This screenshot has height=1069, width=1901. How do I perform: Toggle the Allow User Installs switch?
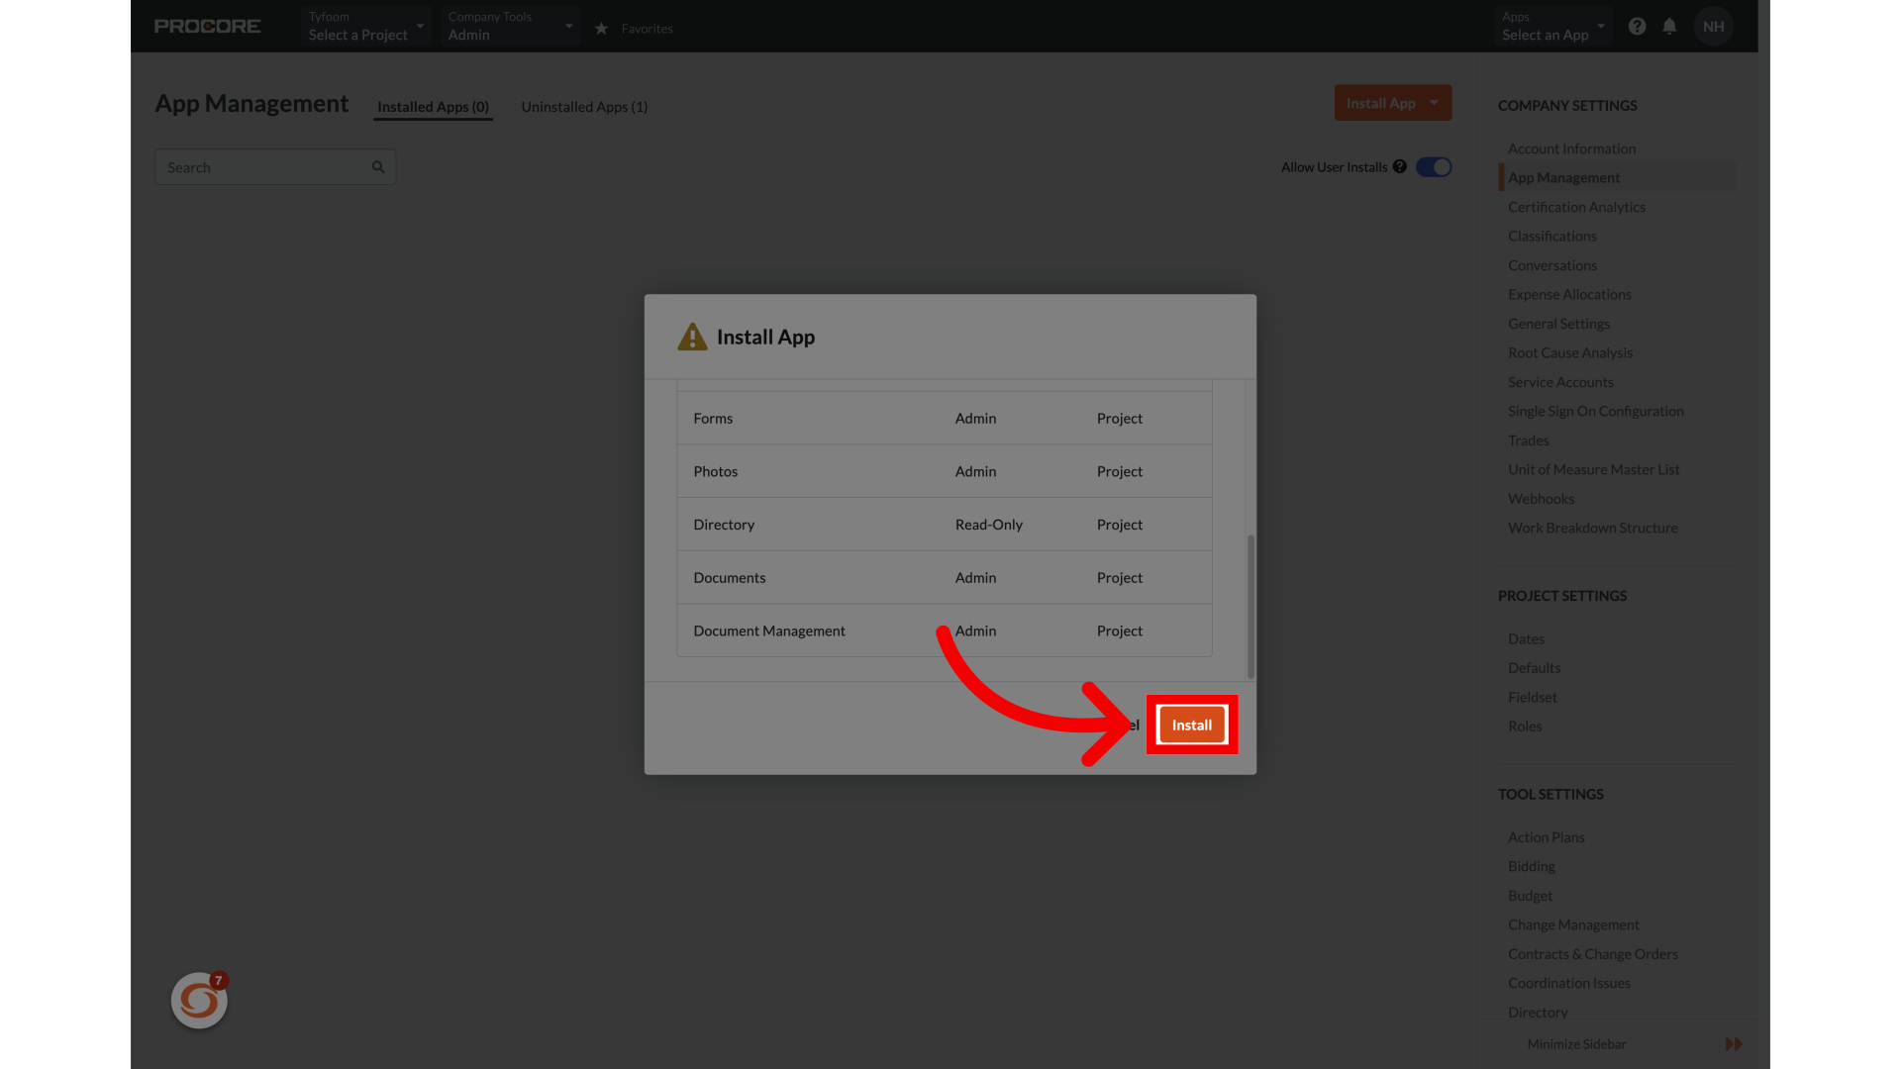click(1434, 167)
